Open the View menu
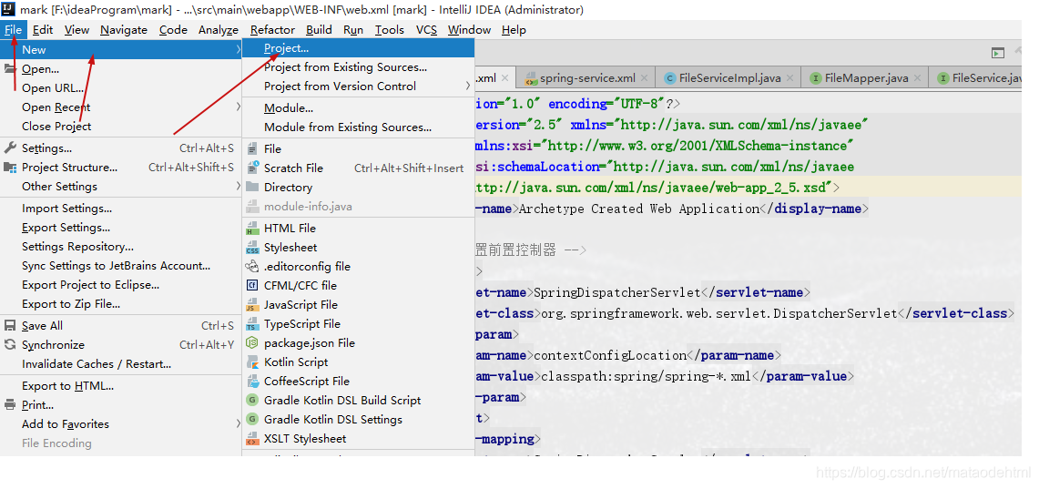This screenshot has height=489, width=1039. 76,30
